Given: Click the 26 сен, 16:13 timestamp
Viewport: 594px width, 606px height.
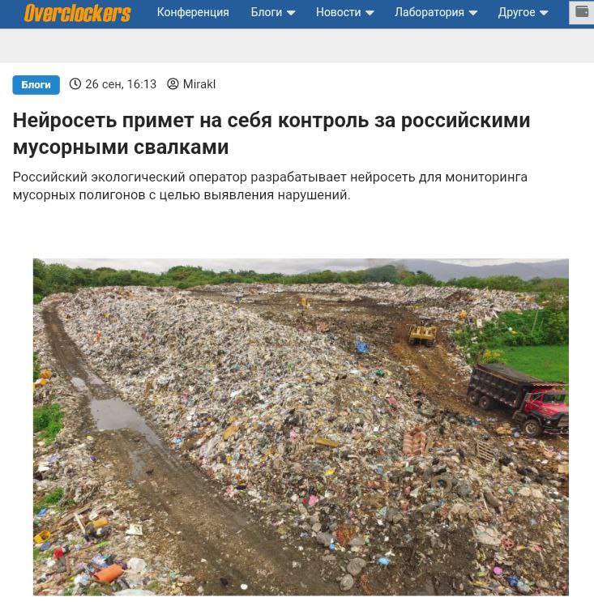Looking at the screenshot, I should (x=121, y=84).
